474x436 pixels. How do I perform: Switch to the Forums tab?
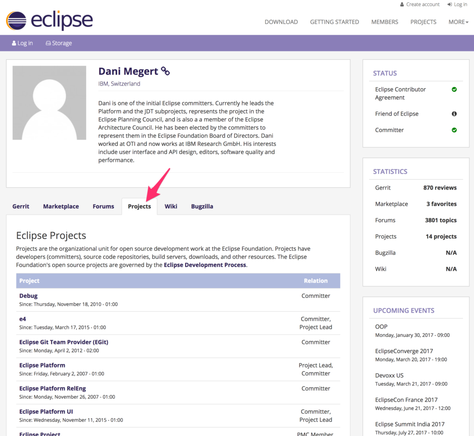(103, 206)
